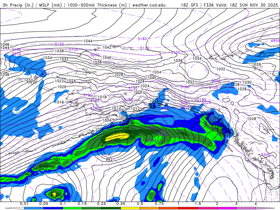The image size is (280, 210).
Task: Click the legend tick label 4
Action: click(x=256, y=204)
